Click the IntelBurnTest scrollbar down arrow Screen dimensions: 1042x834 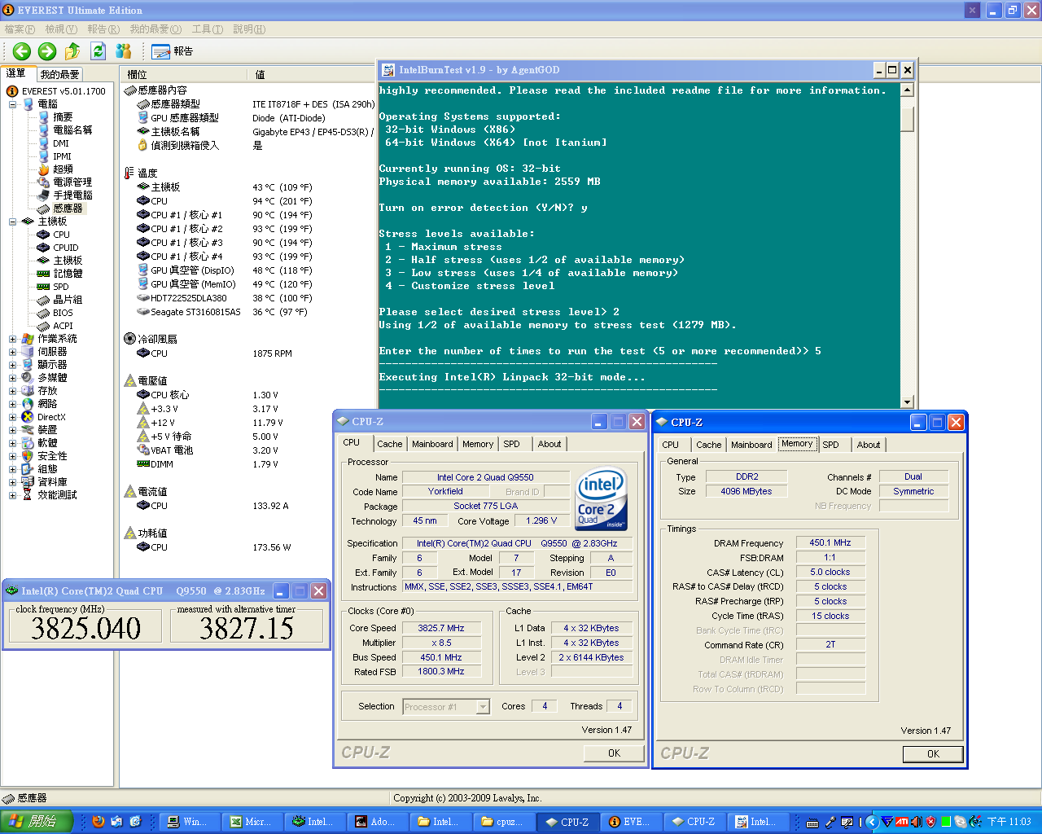click(908, 402)
